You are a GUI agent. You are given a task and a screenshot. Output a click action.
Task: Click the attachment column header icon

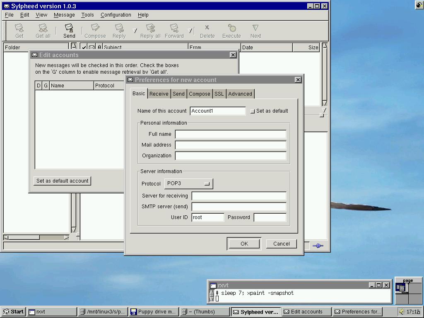[99, 48]
